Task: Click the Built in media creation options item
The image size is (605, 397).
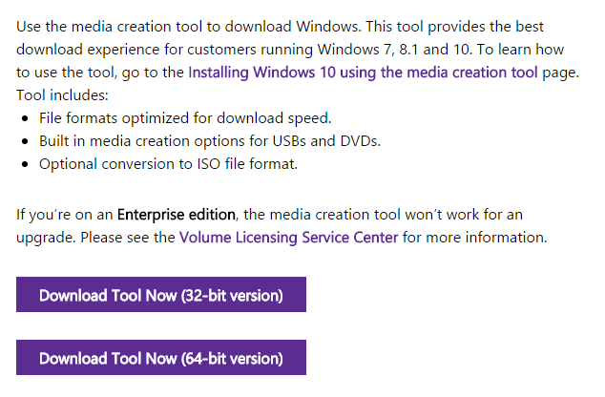Action: (210, 141)
